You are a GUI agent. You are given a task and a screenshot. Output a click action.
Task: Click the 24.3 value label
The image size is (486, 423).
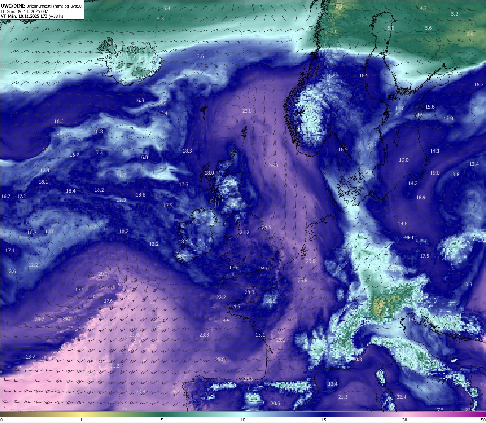(273, 165)
